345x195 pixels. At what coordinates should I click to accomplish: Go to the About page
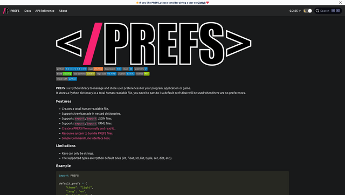(63, 11)
